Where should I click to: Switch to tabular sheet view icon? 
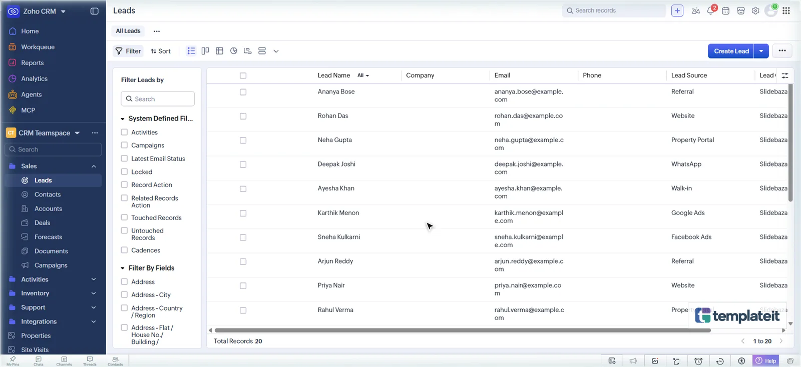(x=219, y=51)
